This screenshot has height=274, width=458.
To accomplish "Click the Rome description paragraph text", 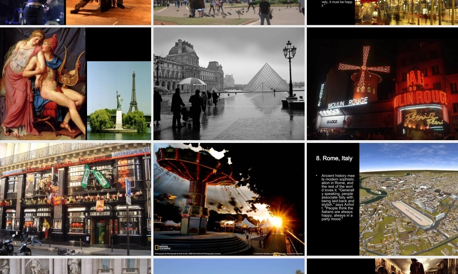I will pos(338,197).
